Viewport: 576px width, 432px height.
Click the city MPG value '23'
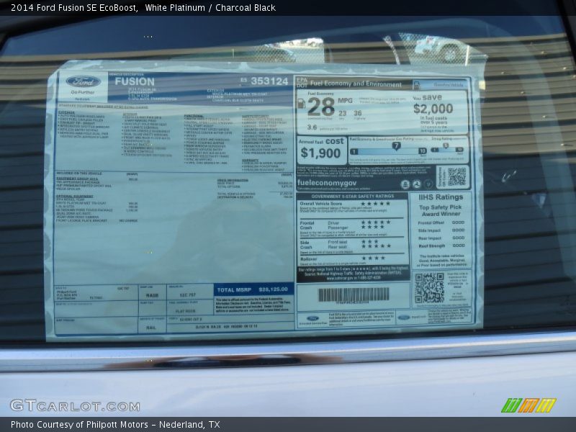tap(343, 114)
